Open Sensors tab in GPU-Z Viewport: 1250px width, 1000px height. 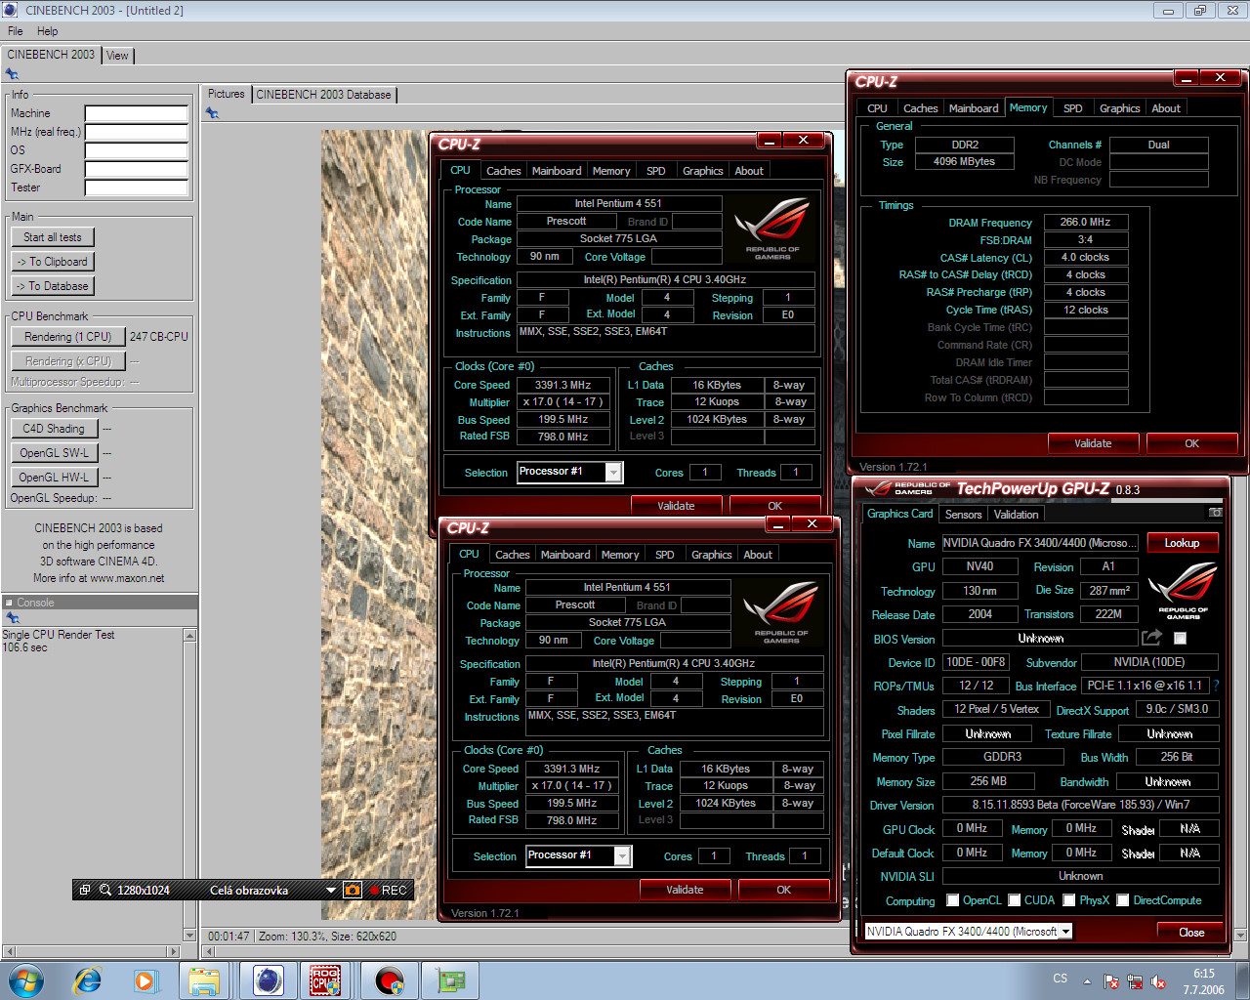pos(963,515)
